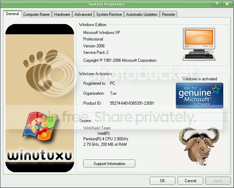Image resolution: width=234 pixels, height=188 pixels.
Task: Click the 'WinUtuxU Team' text
Action: [97, 128]
